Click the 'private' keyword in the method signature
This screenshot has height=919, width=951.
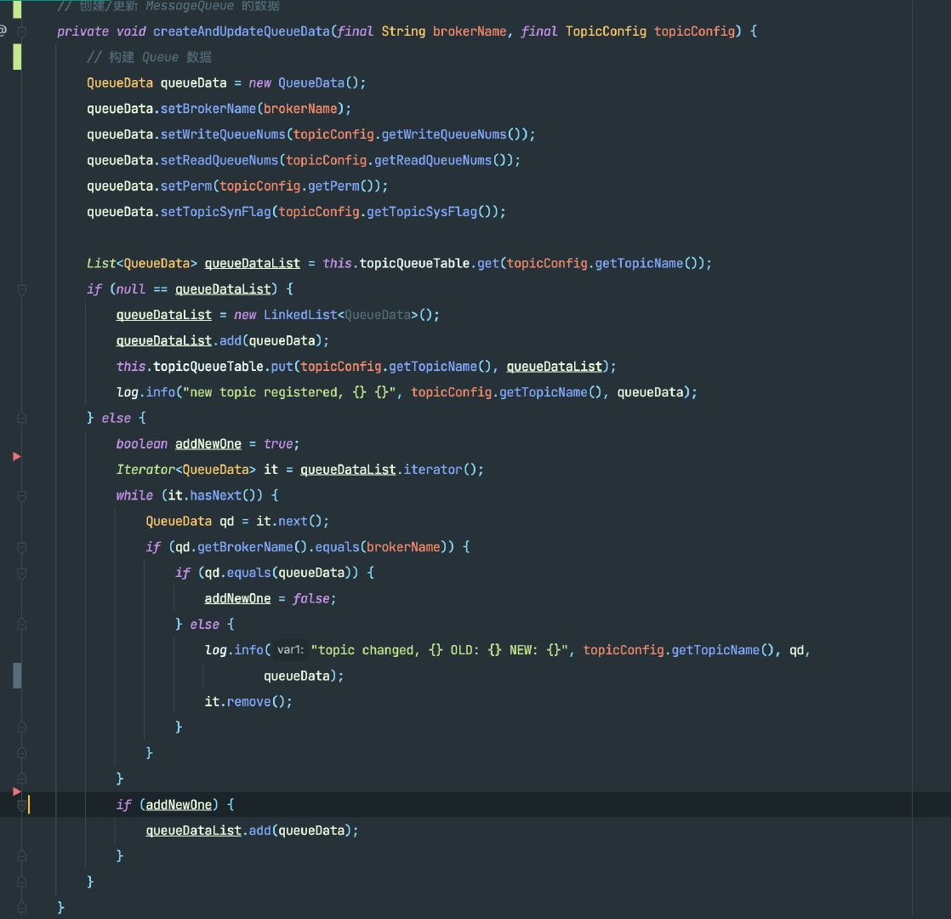click(x=83, y=31)
